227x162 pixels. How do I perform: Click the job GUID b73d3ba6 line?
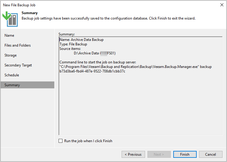(x=92, y=71)
